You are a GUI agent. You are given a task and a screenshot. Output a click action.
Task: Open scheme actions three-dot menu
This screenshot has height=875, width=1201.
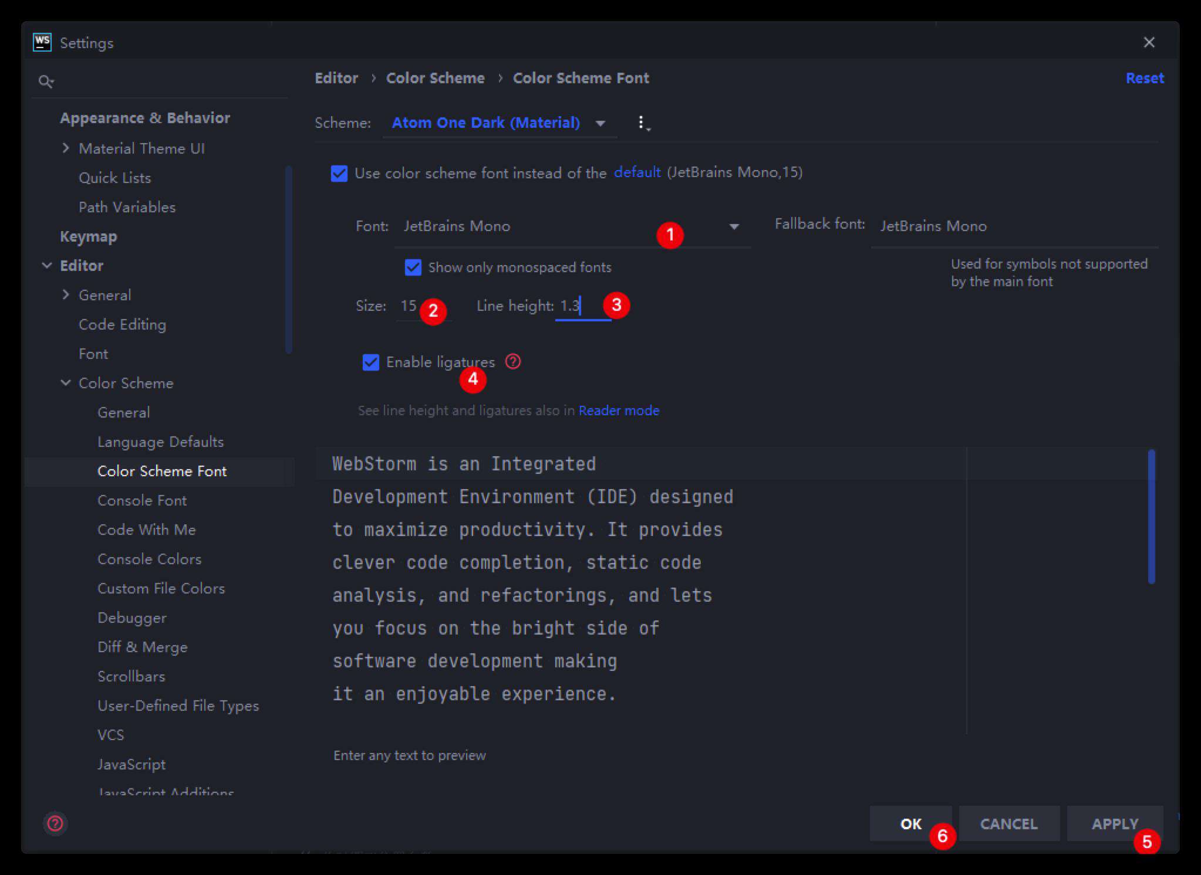click(643, 123)
